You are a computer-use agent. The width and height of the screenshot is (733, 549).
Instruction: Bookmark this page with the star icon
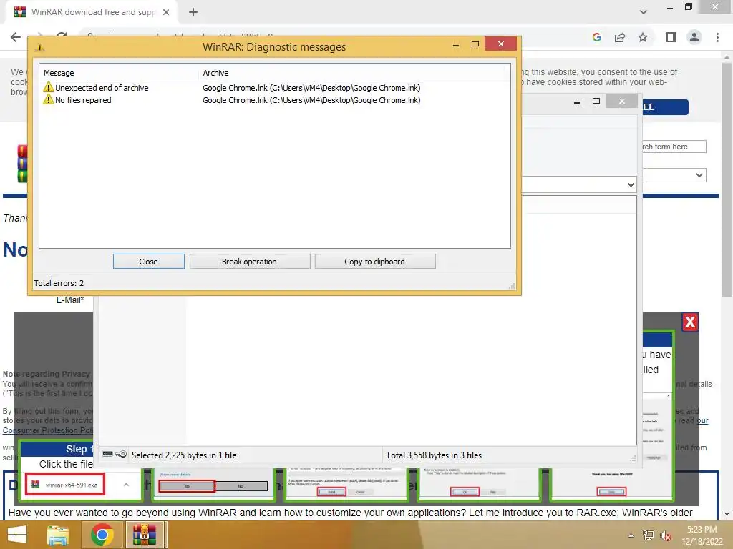tap(643, 37)
